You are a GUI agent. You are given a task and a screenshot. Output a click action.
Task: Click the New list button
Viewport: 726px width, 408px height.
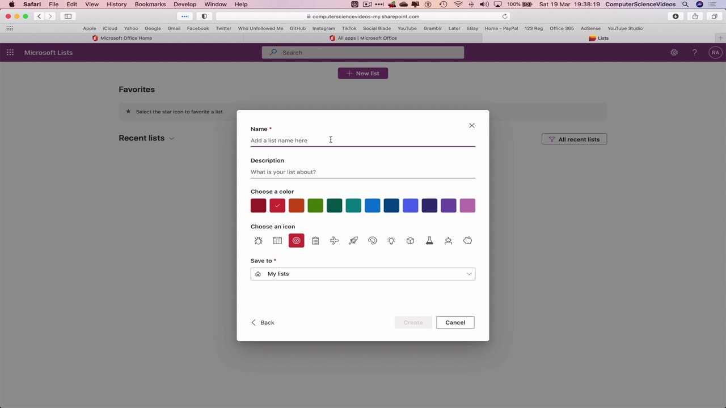[x=363, y=73]
